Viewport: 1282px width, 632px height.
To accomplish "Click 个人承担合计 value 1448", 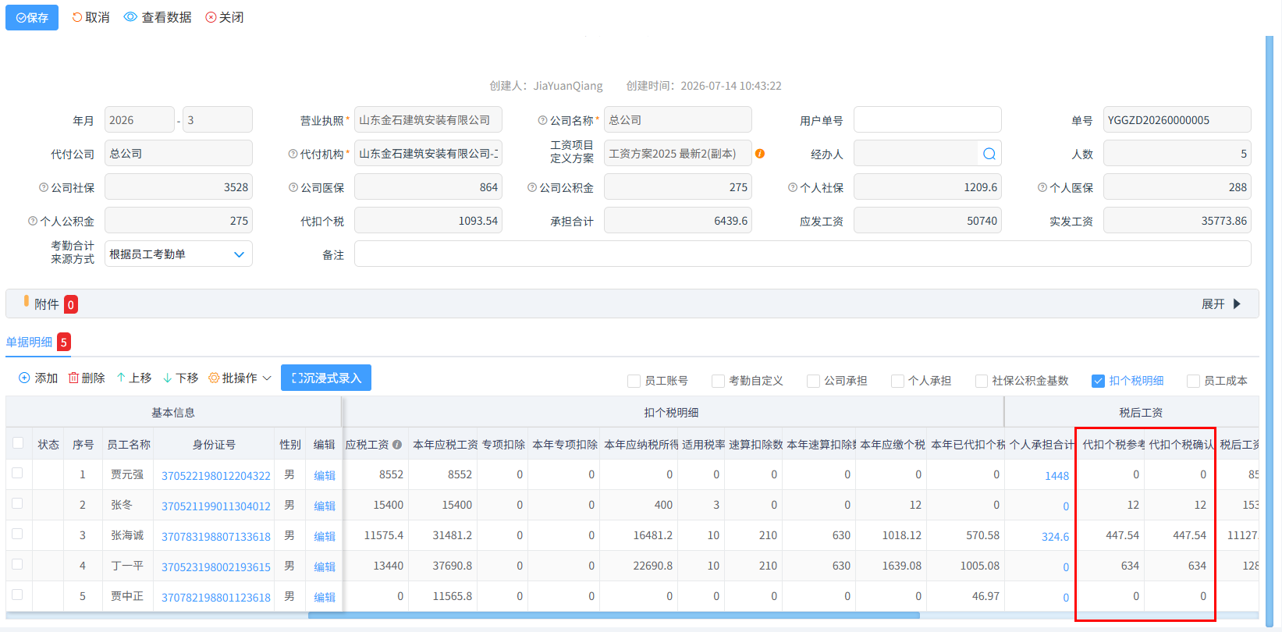I will 1057,475.
